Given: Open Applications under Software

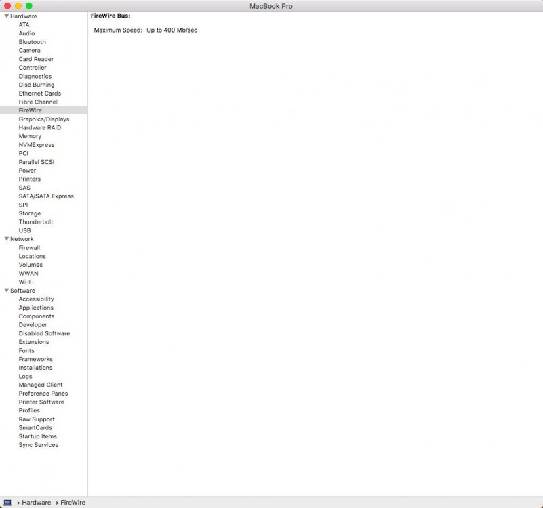Looking at the screenshot, I should pyautogui.click(x=36, y=308).
